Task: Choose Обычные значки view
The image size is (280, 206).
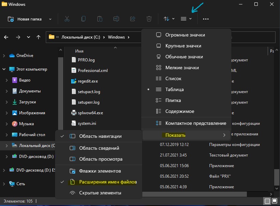Action: (186, 57)
